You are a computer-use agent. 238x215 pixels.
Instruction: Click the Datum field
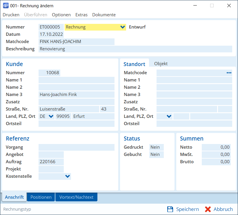pyautogui.click(x=51, y=34)
